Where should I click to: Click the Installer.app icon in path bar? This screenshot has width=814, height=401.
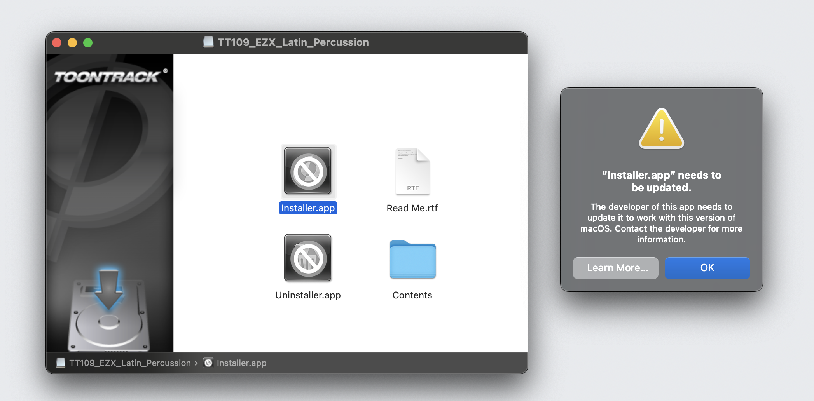[209, 363]
